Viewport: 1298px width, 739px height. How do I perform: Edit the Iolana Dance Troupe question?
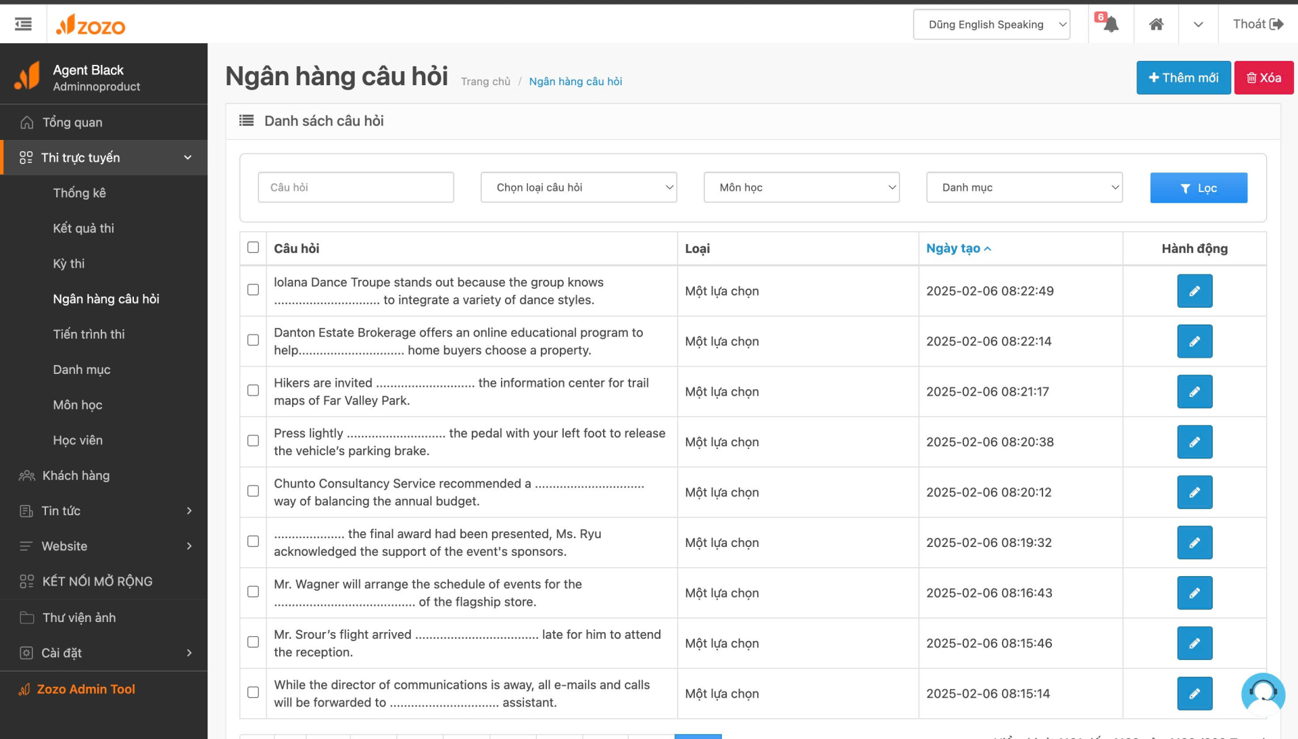(1195, 291)
